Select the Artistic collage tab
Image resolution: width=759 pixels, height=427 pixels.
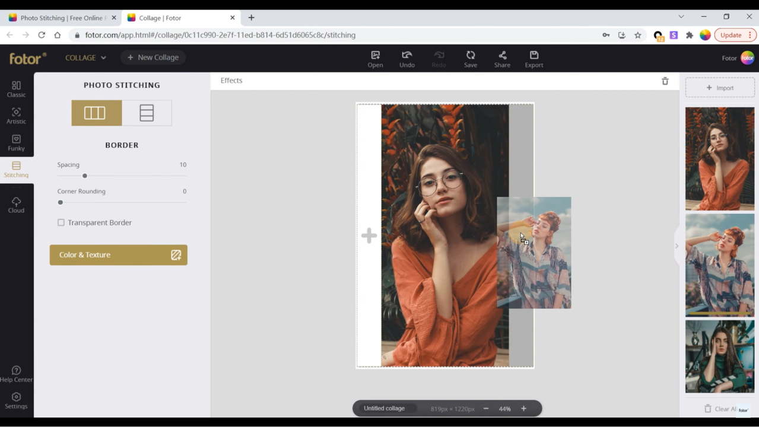coord(16,116)
